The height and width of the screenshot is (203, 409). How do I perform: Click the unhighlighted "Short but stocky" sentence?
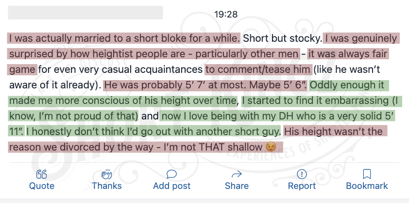(x=282, y=39)
